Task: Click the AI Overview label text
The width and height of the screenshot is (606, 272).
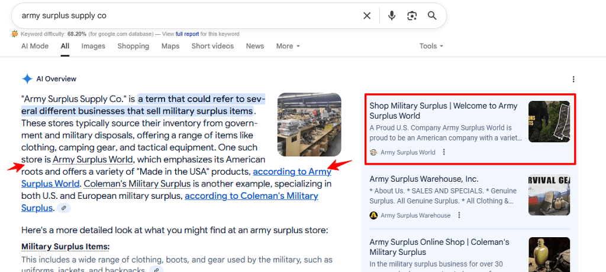Action: click(56, 79)
